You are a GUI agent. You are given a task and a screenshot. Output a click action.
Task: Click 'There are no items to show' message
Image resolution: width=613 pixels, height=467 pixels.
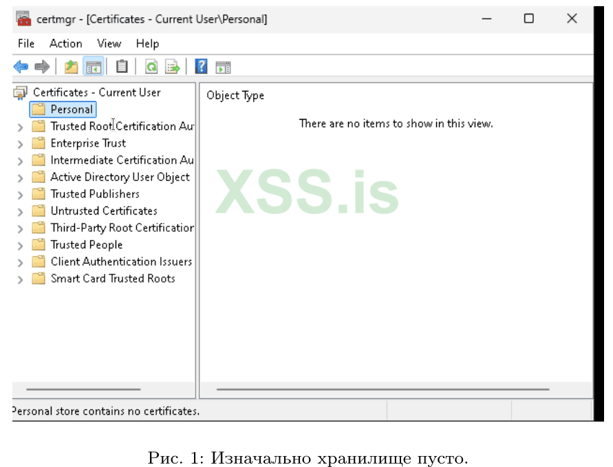coord(396,124)
